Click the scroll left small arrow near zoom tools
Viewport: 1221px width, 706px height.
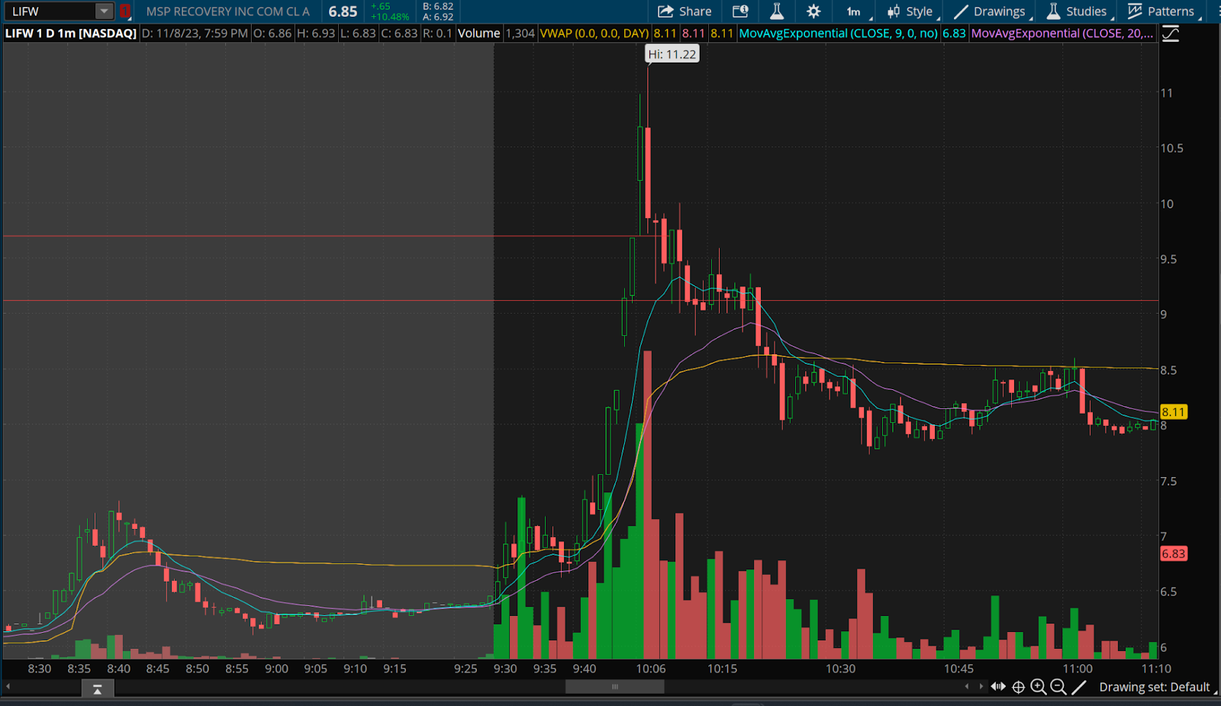[967, 687]
